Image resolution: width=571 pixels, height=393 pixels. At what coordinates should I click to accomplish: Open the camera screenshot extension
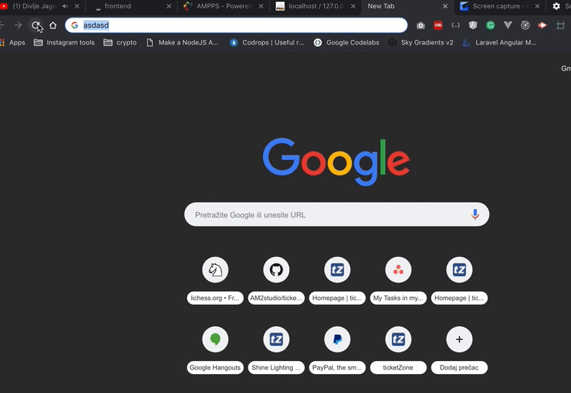pyautogui.click(x=421, y=25)
